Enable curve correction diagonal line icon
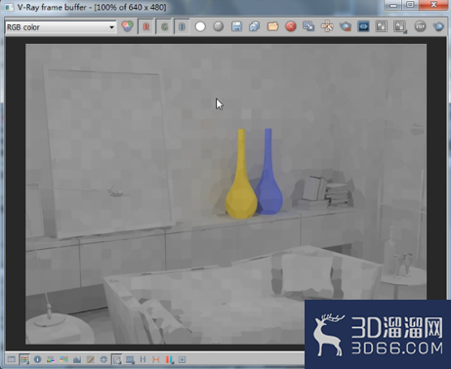Viewport: 451px width, 369px height. pos(90,359)
